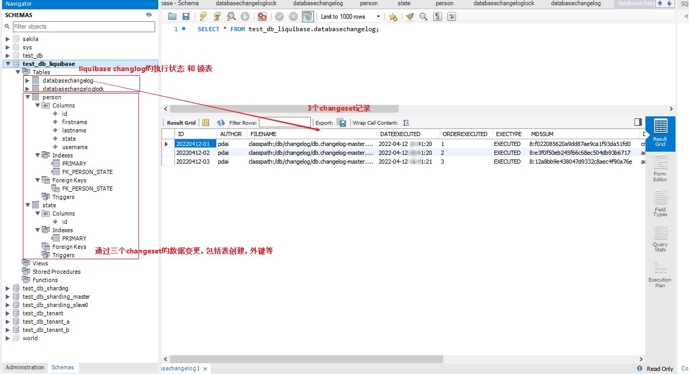This screenshot has height=374, width=689.
Task: Click the stop query execution icon
Action: click(245, 16)
